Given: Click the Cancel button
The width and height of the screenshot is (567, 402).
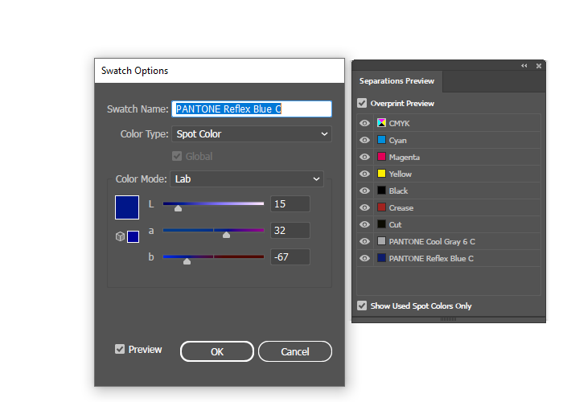Looking at the screenshot, I should click(295, 351).
